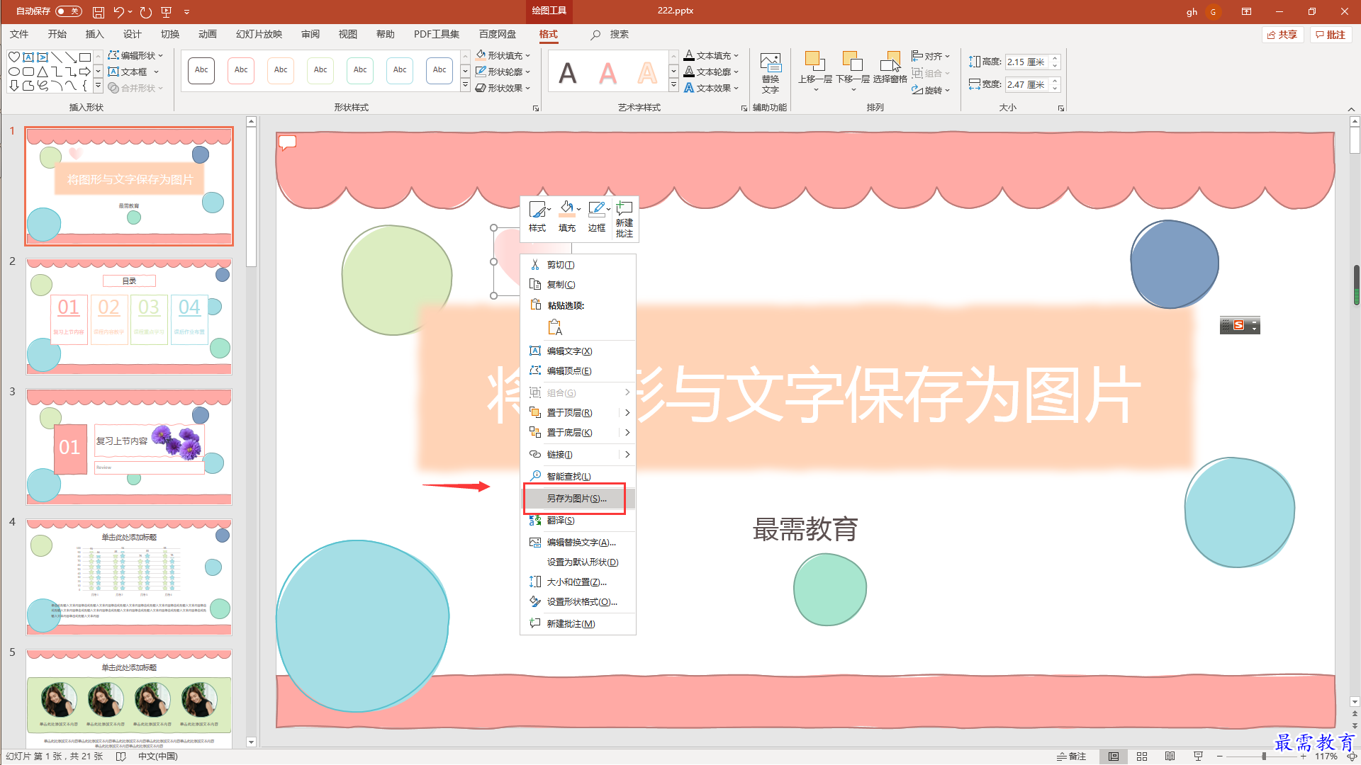
Task: Open the 形状效果 dropdown
Action: pyautogui.click(x=503, y=88)
